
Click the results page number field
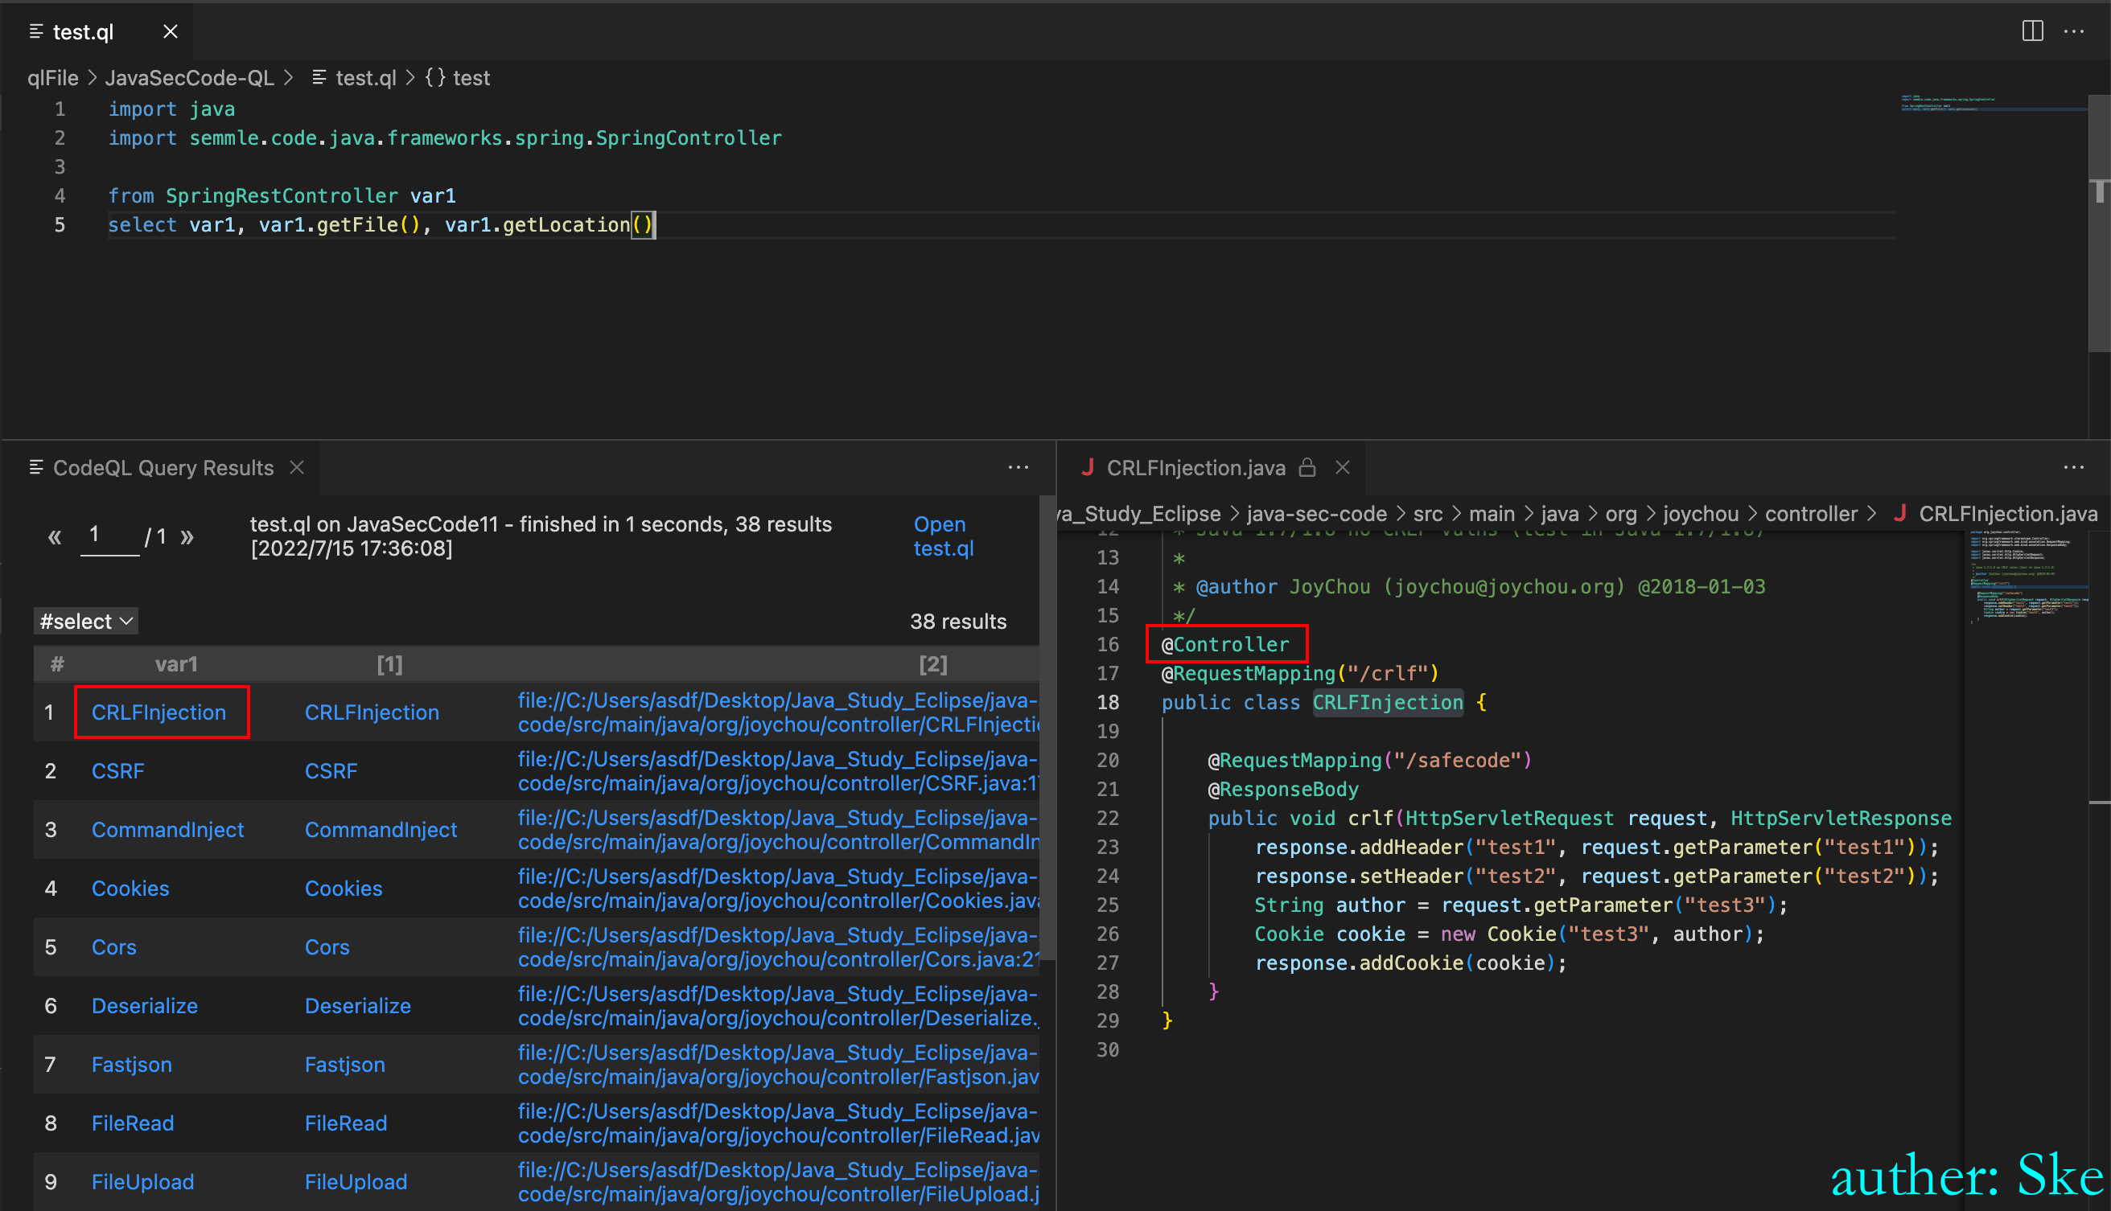point(110,536)
